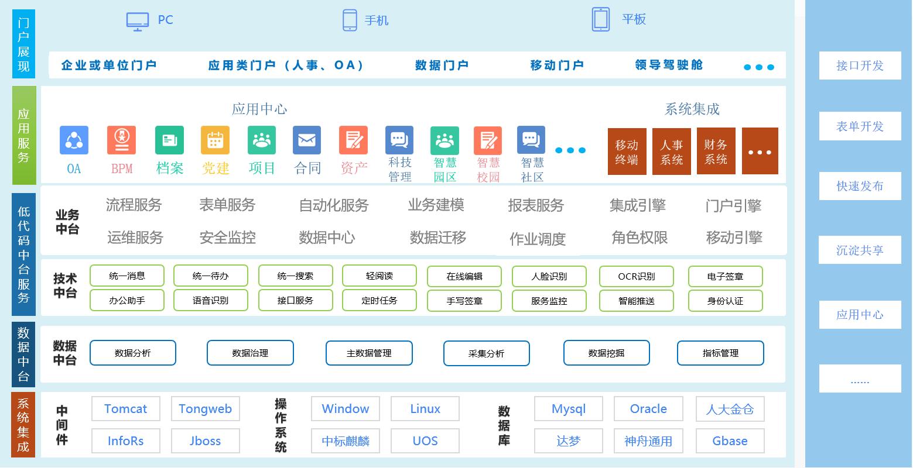913x468 pixels.
Task: Click the 手机 phone icon
Action: (350, 20)
